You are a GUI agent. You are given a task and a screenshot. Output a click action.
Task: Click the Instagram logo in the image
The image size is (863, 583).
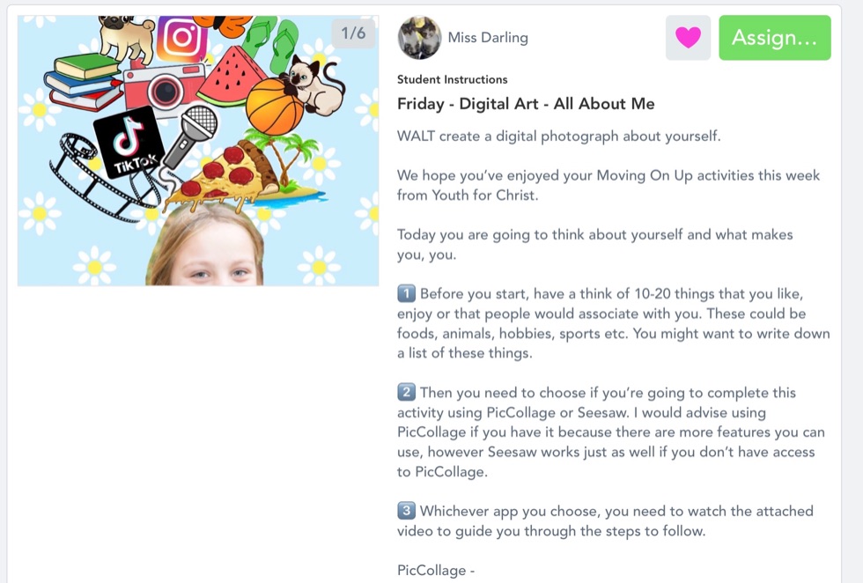182,38
